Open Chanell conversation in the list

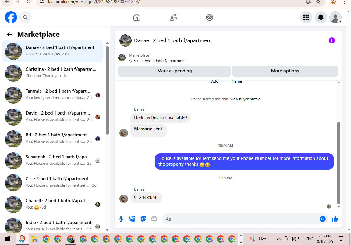(x=53, y=204)
